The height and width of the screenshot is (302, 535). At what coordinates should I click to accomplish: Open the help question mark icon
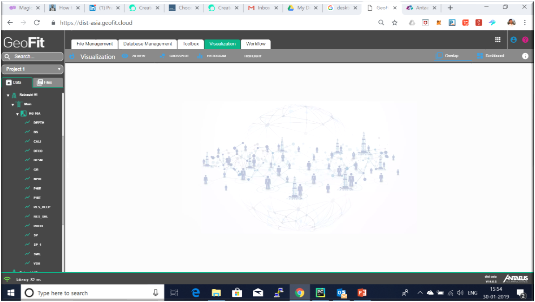click(x=525, y=39)
